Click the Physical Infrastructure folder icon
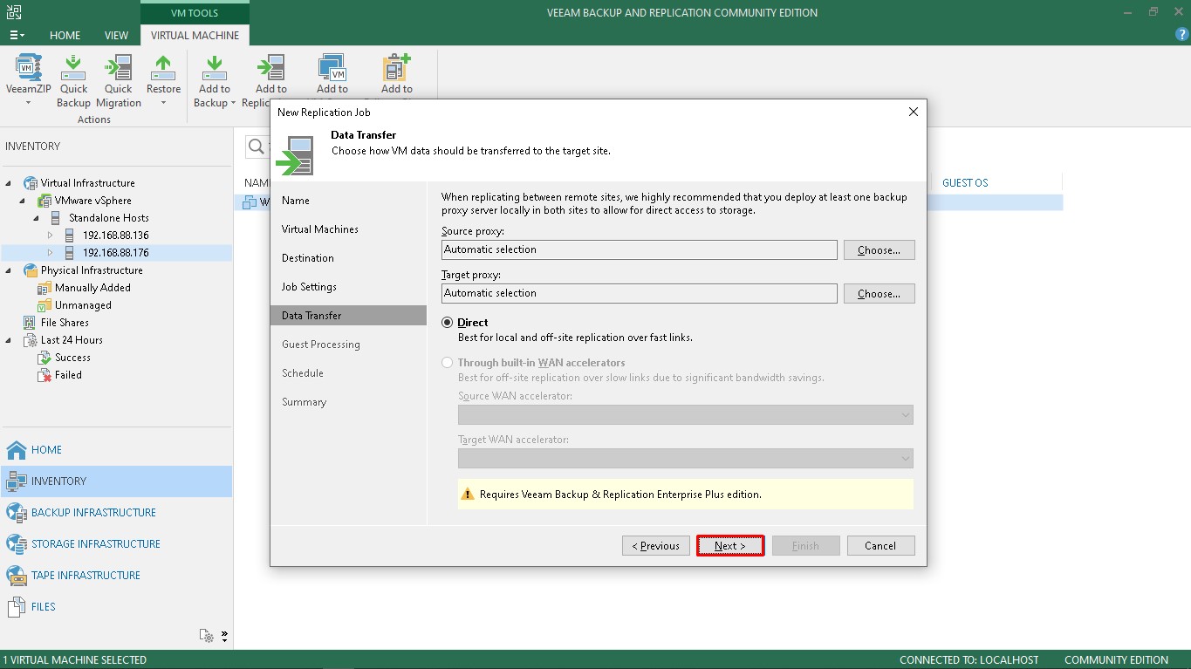Image resolution: width=1191 pixels, height=669 pixels. tap(31, 270)
